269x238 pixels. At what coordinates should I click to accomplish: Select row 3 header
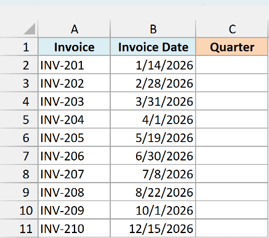point(19,83)
